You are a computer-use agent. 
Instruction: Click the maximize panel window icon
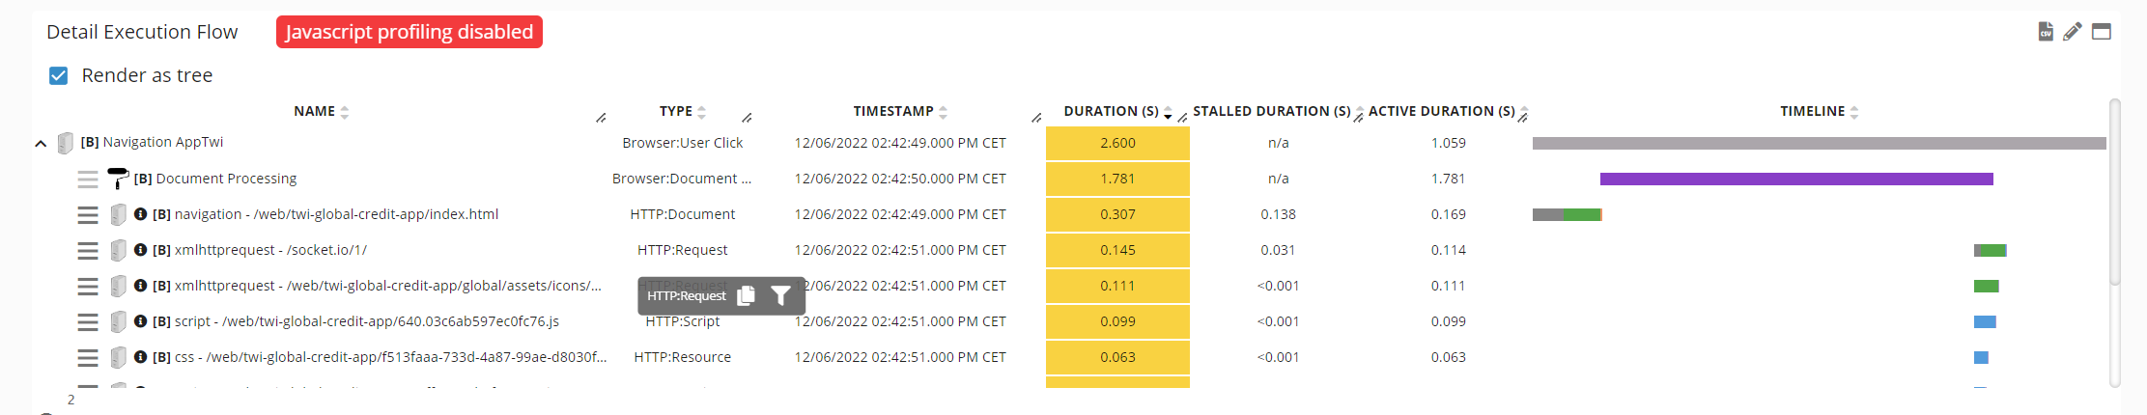pyautogui.click(x=2102, y=32)
